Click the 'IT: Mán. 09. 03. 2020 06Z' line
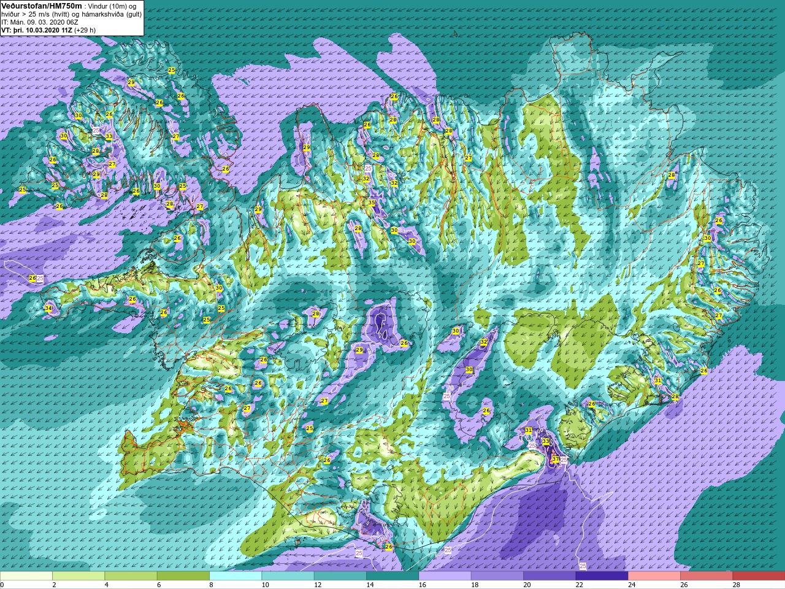 point(39,22)
